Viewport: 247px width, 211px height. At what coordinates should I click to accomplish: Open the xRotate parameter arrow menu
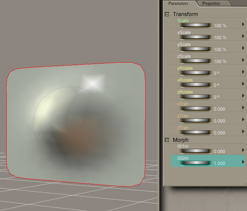243,84
